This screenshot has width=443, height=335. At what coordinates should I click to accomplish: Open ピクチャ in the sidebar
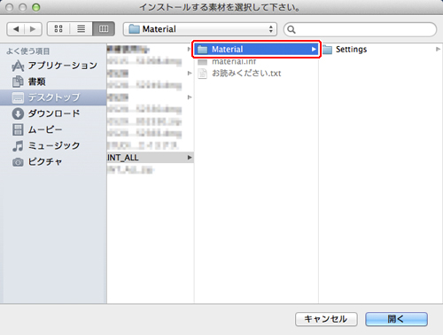[54, 161]
